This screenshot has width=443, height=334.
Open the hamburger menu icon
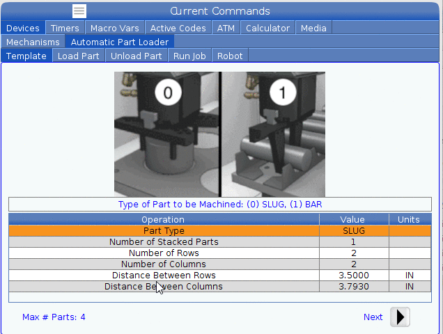point(79,11)
